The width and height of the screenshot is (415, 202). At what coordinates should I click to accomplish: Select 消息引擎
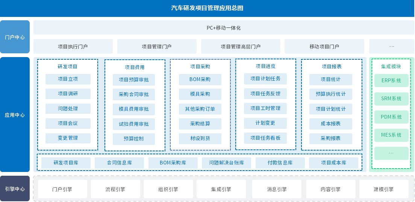point(277,189)
